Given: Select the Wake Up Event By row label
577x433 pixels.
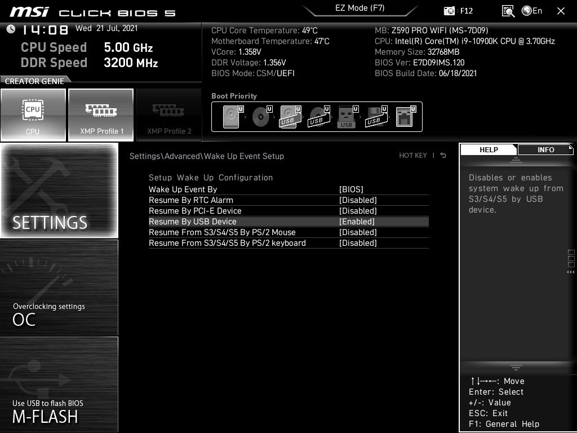Looking at the screenshot, I should pos(183,189).
